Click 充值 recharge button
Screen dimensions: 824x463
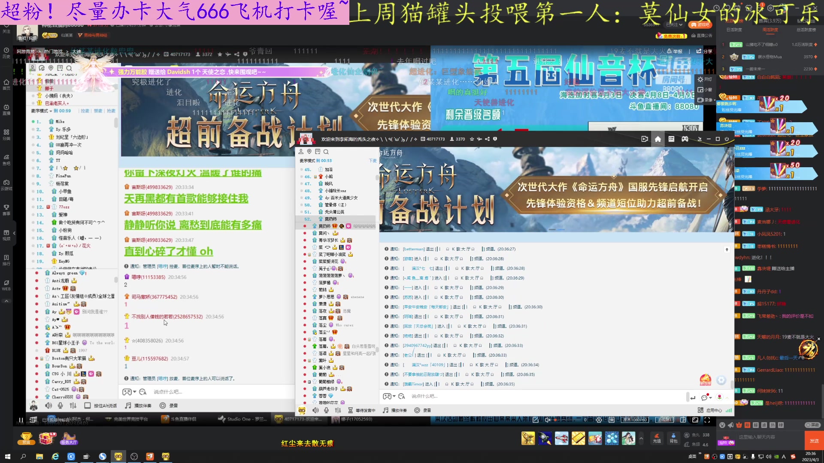(x=657, y=438)
